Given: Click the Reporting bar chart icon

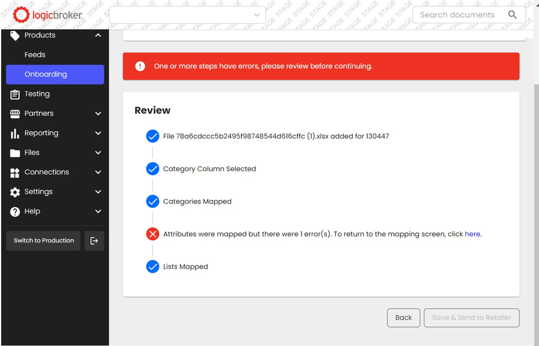Looking at the screenshot, I should 15,134.
